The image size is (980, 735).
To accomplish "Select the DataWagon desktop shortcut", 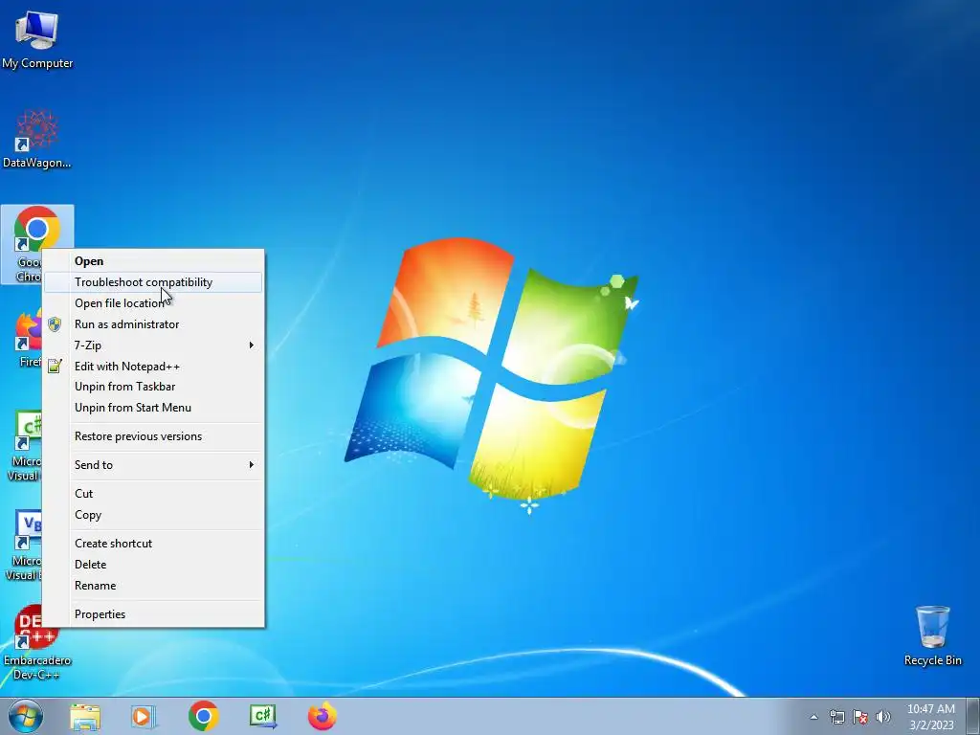I will [37, 139].
